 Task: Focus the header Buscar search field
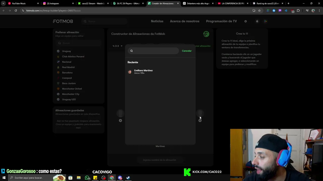tap(104, 21)
